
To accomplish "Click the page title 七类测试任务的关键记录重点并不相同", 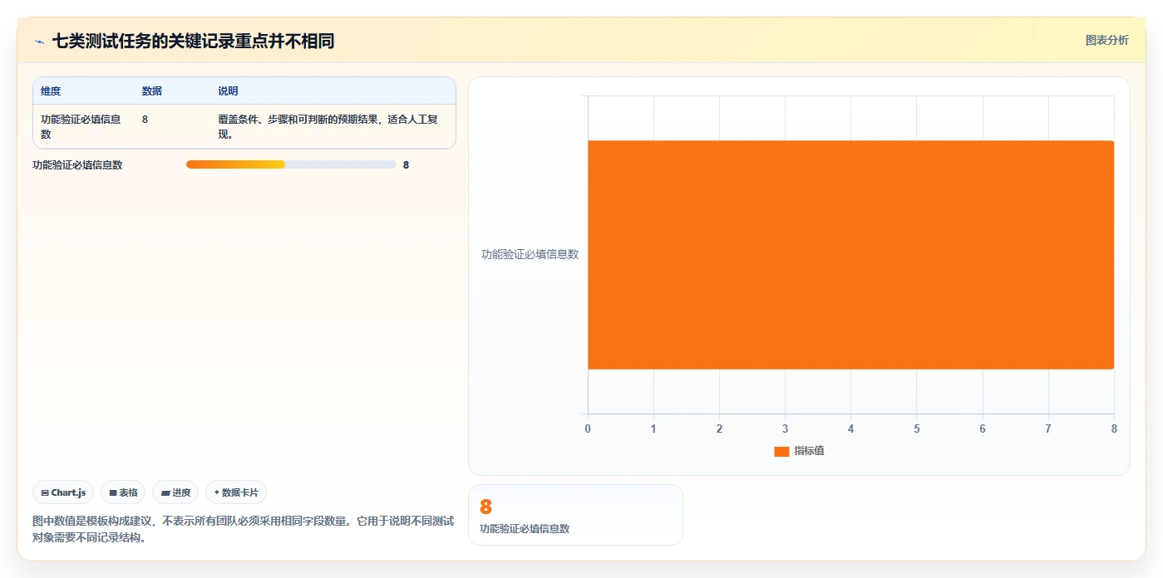I will click(193, 41).
